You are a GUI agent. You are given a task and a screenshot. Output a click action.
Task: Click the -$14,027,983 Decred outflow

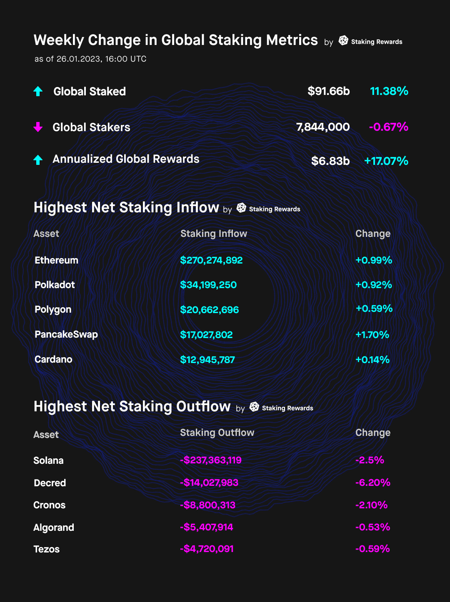click(209, 483)
